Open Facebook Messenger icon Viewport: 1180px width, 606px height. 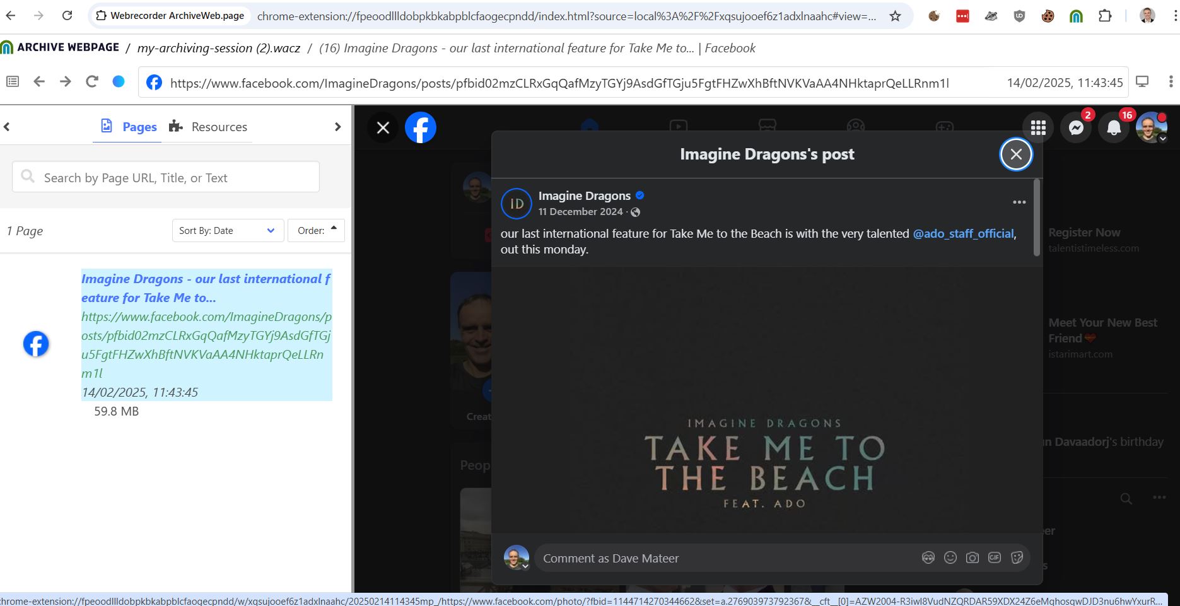coord(1076,128)
